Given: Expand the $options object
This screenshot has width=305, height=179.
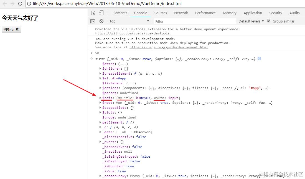Looking at the screenshot, I should point(100,88).
